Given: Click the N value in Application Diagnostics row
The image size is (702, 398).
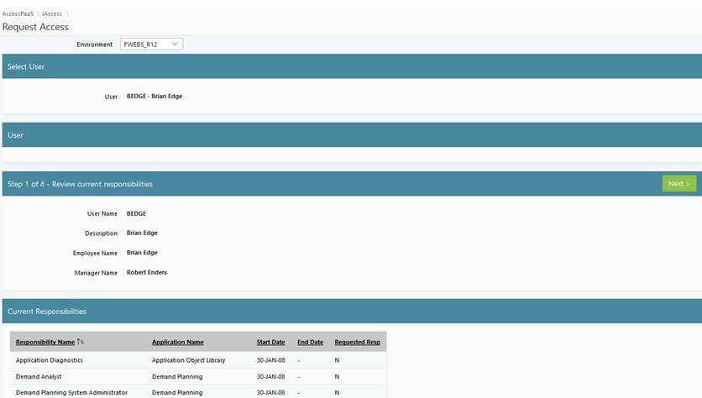Looking at the screenshot, I should click(337, 360).
